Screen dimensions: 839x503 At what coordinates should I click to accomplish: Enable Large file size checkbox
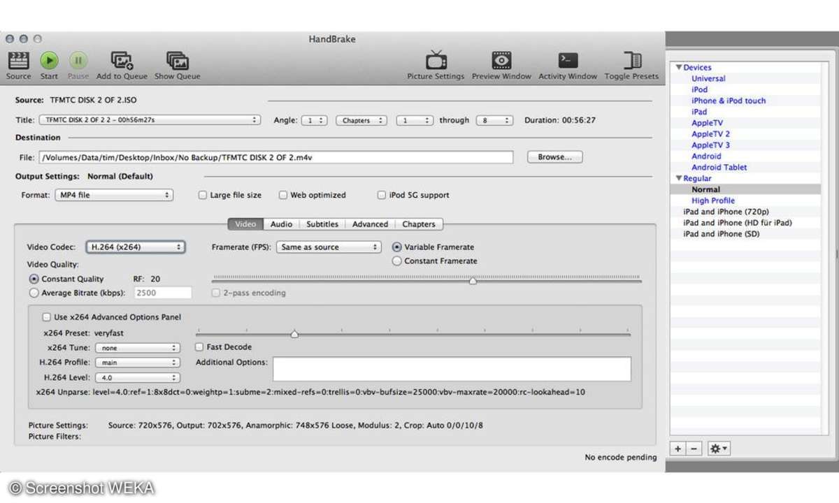click(203, 196)
